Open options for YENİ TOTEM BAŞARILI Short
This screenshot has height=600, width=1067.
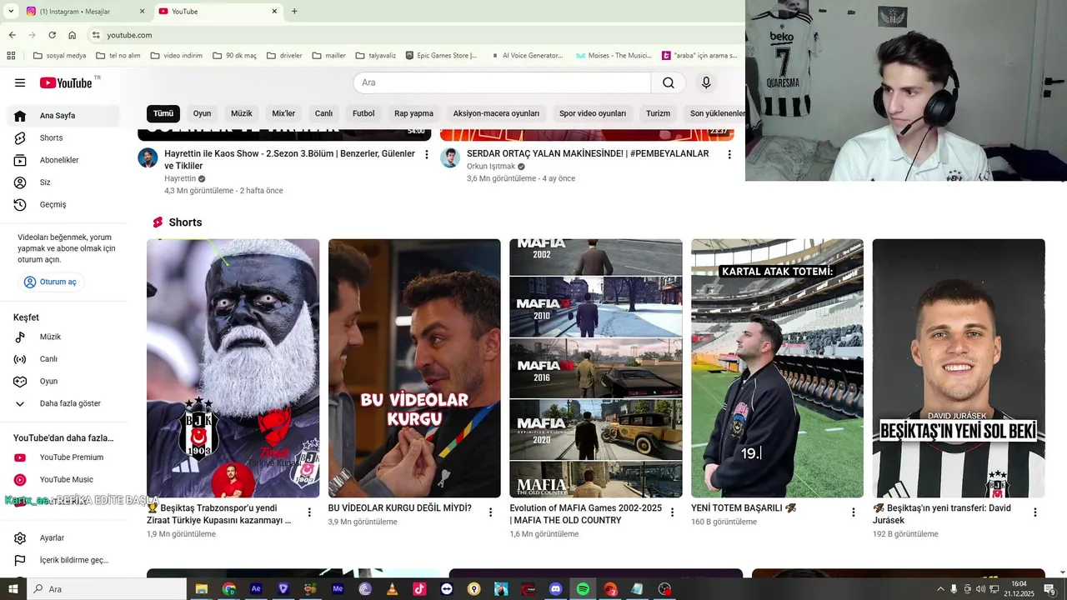coord(854,512)
